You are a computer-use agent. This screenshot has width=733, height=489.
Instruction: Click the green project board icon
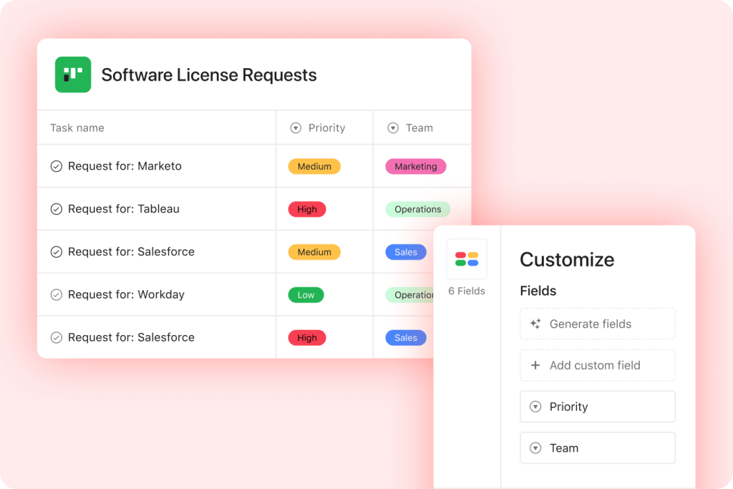[73, 74]
